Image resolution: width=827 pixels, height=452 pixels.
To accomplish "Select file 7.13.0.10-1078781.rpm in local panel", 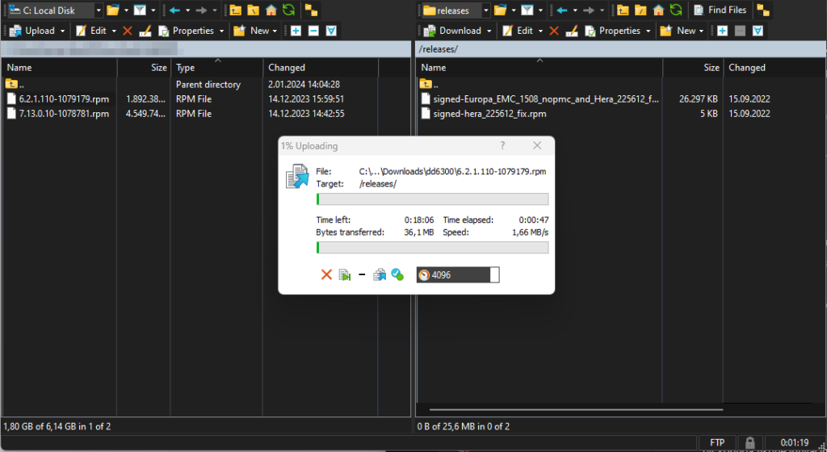I will click(64, 114).
